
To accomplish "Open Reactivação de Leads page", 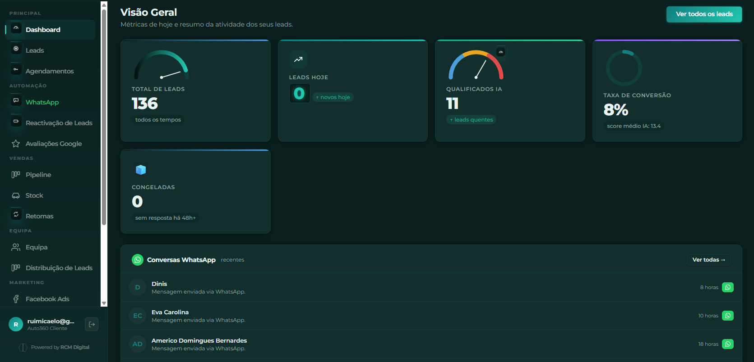I will [x=50, y=123].
